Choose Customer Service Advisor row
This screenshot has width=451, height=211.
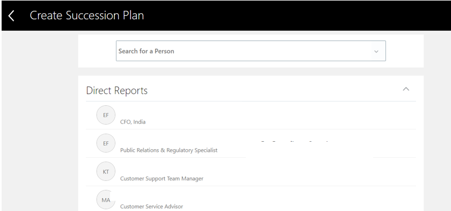[251, 199]
